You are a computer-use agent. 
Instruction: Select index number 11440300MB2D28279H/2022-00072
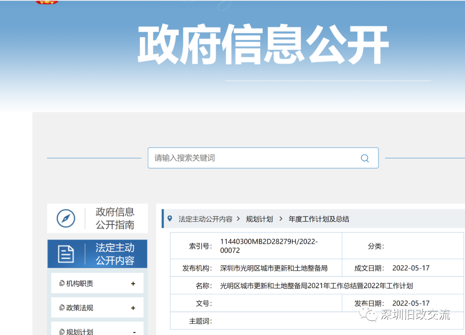tap(269, 246)
